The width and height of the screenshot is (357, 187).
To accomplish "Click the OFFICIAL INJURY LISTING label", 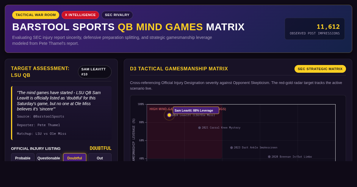I will point(36,148).
